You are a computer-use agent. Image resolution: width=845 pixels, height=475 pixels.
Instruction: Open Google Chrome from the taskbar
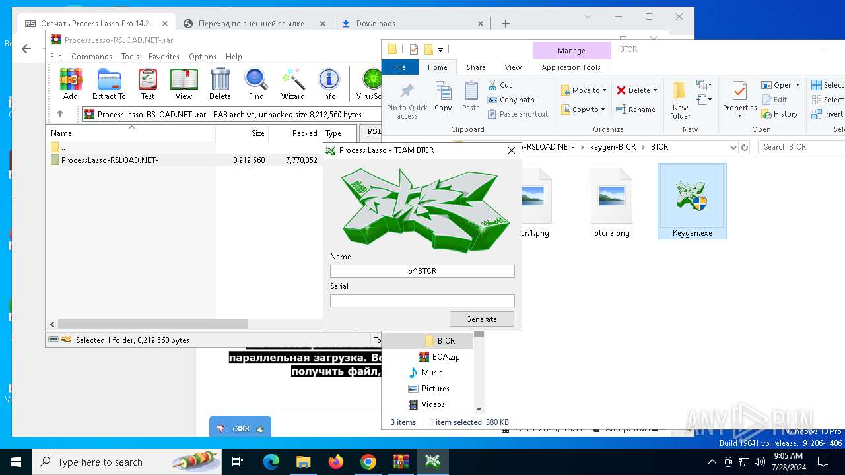pyautogui.click(x=368, y=462)
